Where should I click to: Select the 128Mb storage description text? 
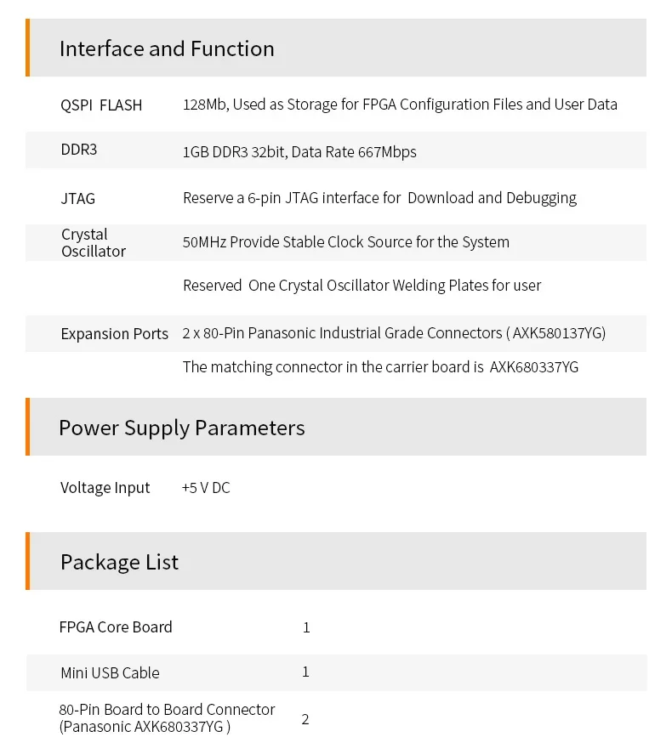coord(400,105)
